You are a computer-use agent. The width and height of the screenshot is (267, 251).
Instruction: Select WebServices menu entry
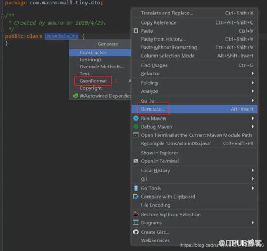tap(194, 240)
